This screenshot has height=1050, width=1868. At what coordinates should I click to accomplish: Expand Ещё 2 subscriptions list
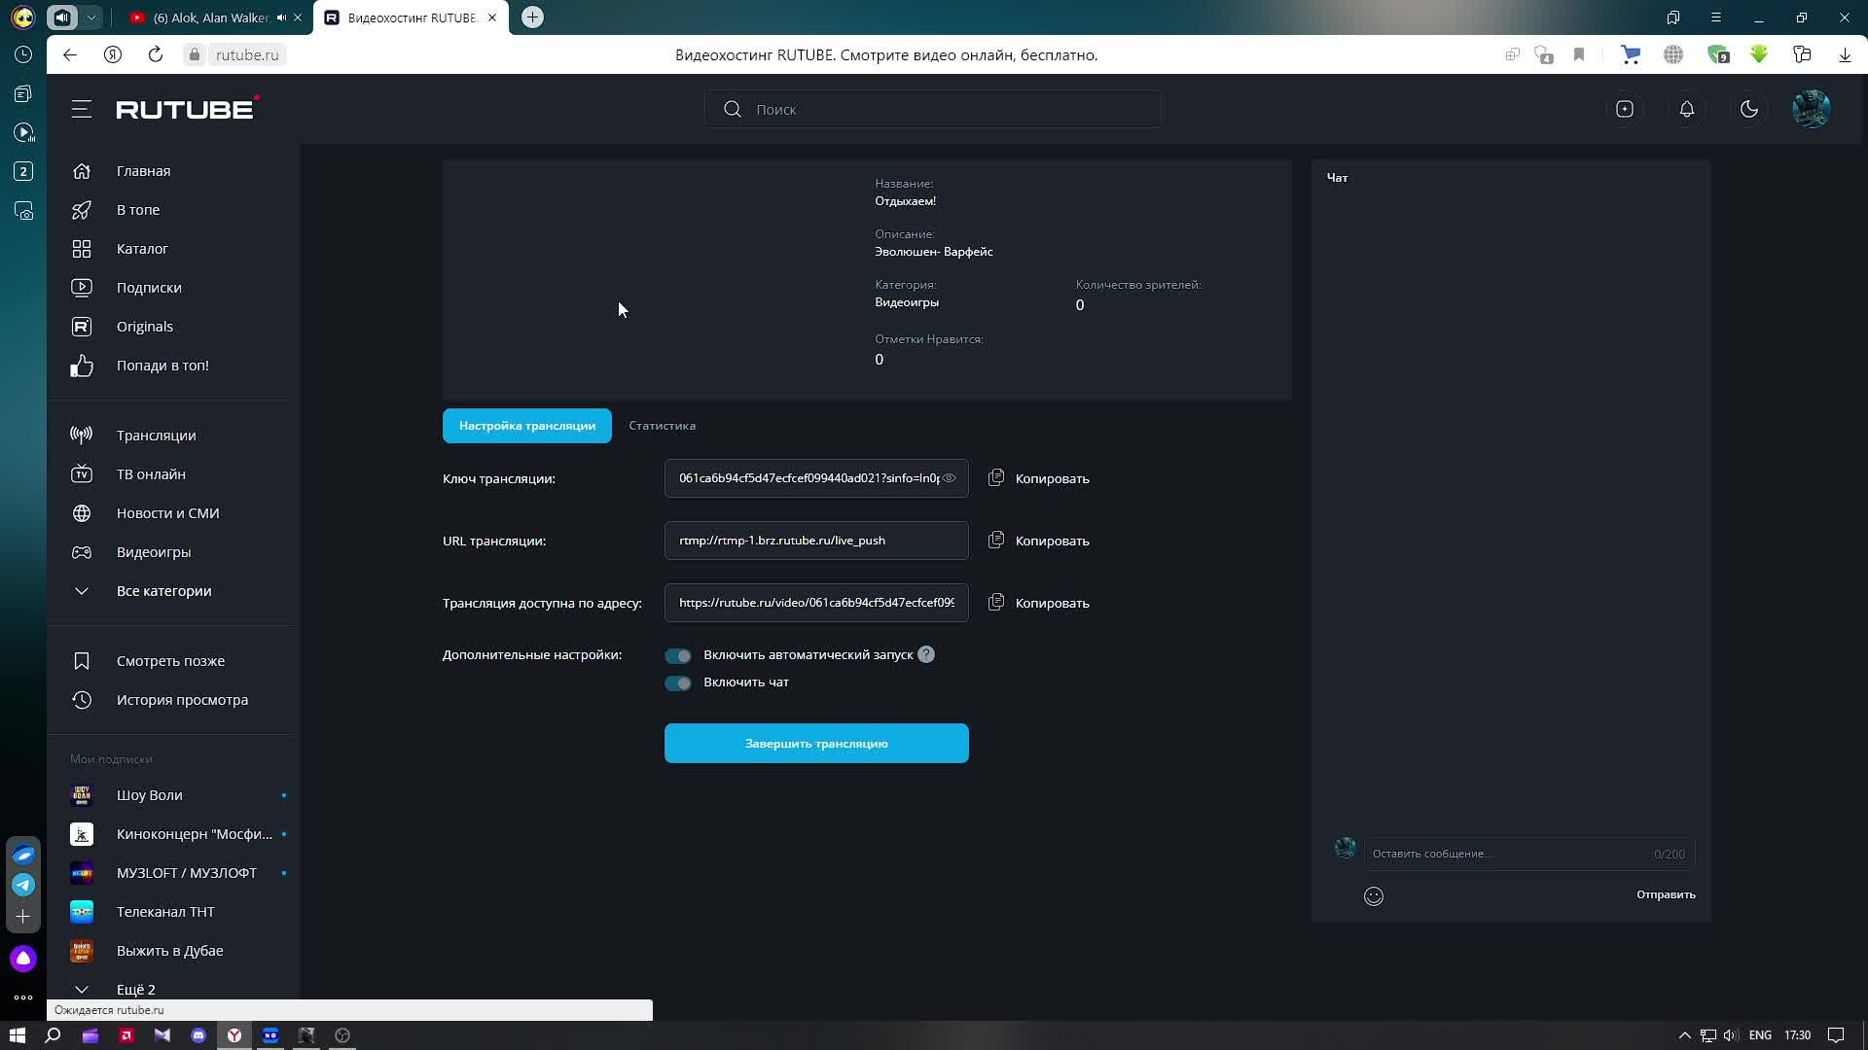(x=135, y=989)
